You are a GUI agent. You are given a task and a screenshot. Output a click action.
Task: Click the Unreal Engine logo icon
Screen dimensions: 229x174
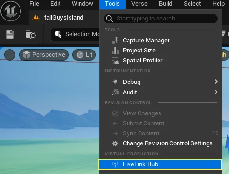10,11
